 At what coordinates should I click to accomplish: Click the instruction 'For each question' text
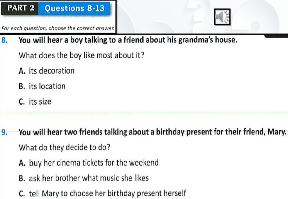click(58, 28)
